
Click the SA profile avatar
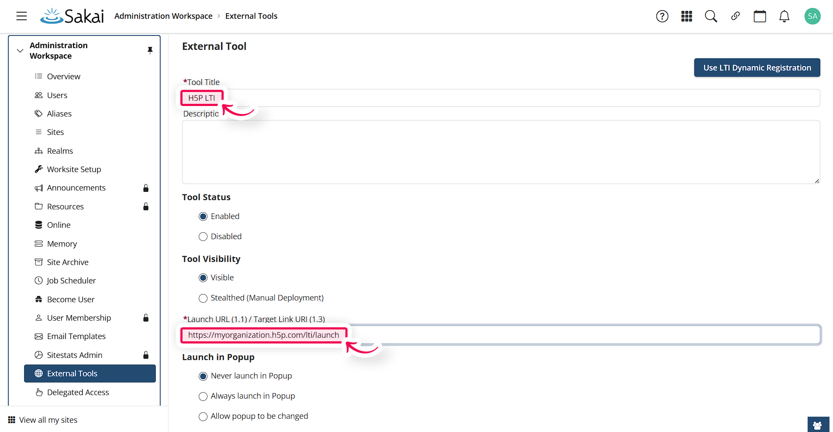[812, 16]
